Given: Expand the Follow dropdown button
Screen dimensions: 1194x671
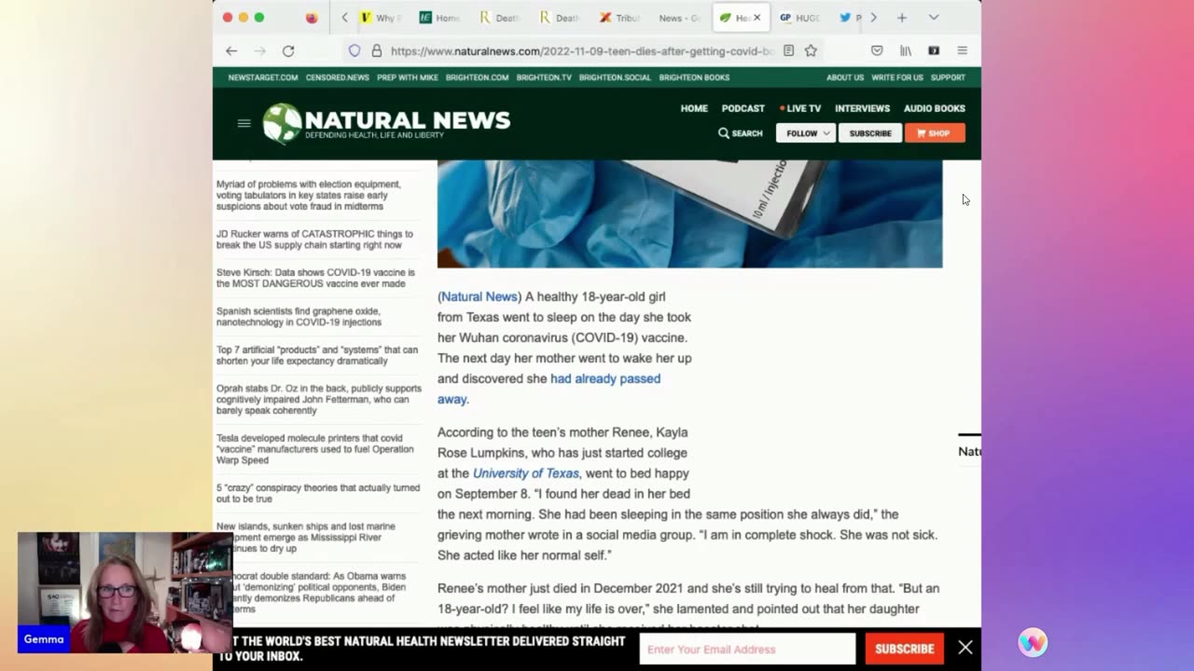Looking at the screenshot, I should coord(806,133).
